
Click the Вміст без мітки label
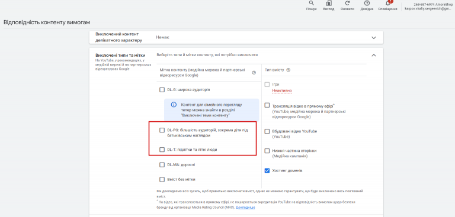click(x=181, y=179)
